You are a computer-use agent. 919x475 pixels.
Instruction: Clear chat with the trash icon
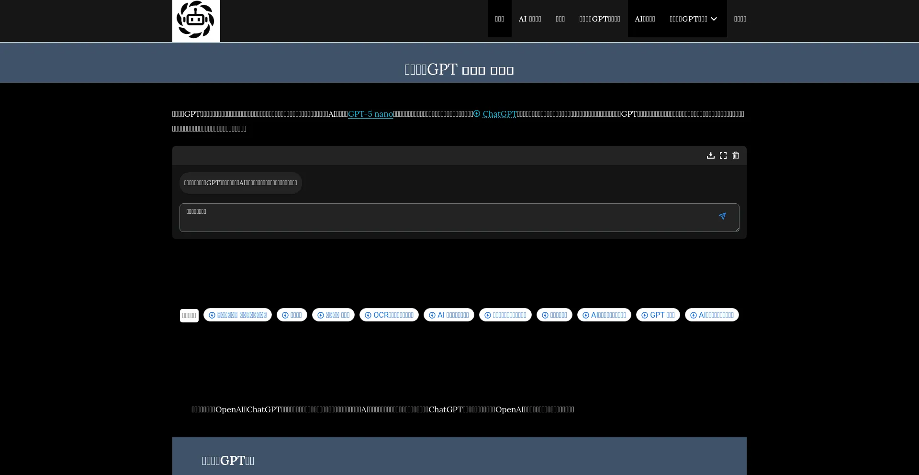[x=736, y=155]
